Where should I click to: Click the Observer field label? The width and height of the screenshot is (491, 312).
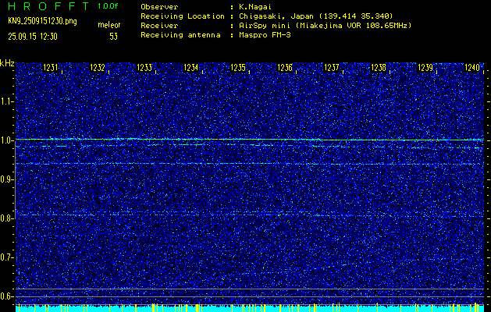pos(159,6)
